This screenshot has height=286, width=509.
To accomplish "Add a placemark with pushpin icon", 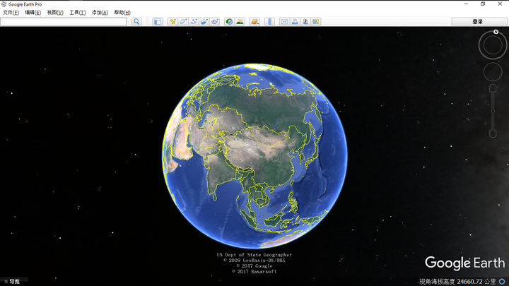I will coord(172,21).
